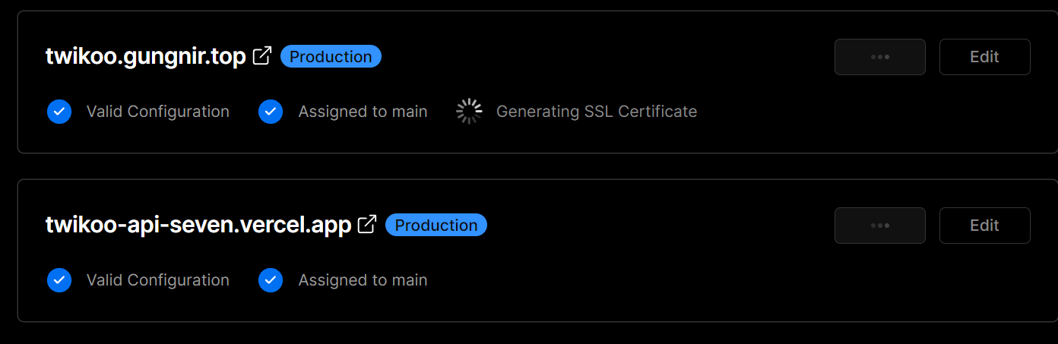Open external link icon beside twikoo-api-seven.vercel.app
Viewport: 1058px width, 344px height.
(x=367, y=225)
